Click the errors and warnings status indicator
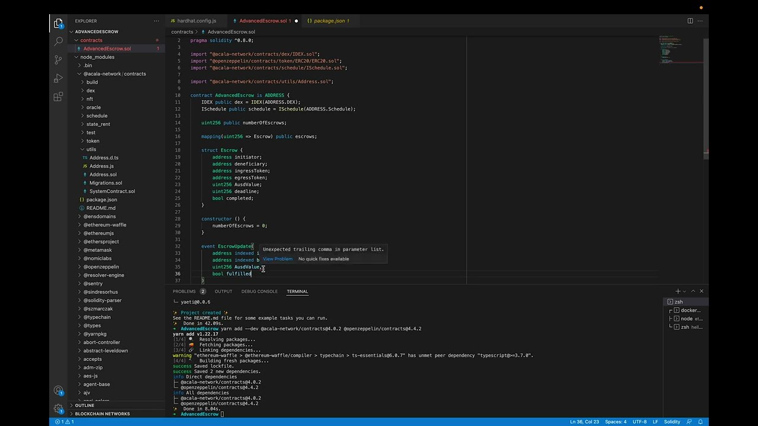 pos(65,422)
